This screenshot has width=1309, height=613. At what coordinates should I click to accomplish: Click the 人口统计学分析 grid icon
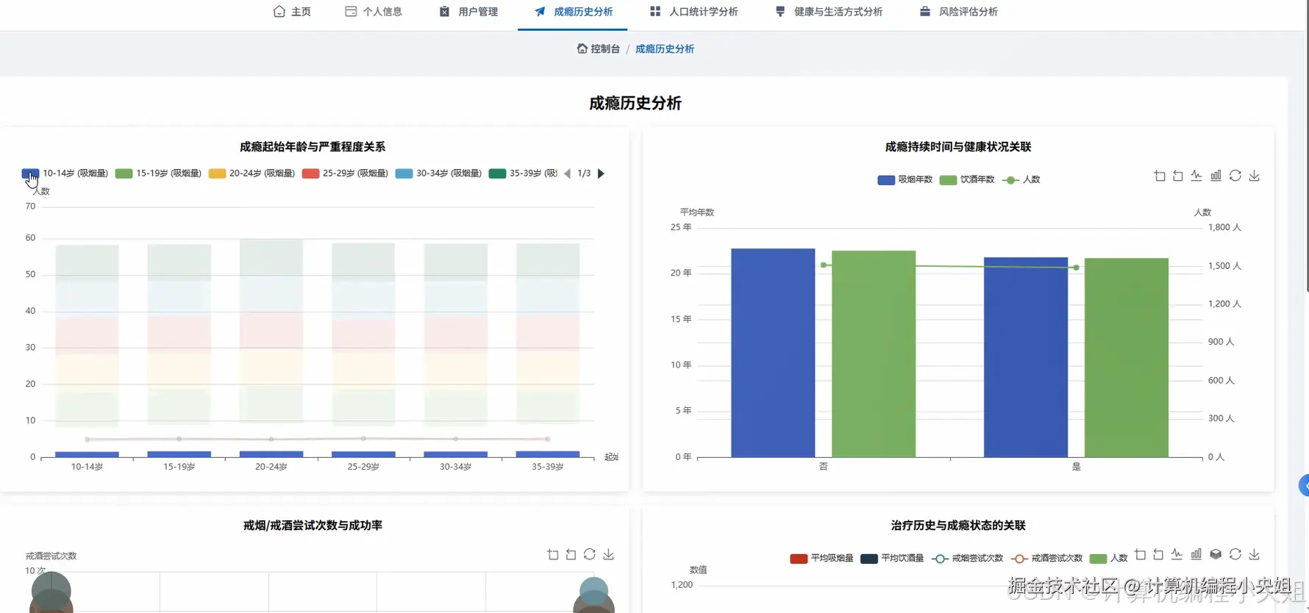(x=655, y=12)
